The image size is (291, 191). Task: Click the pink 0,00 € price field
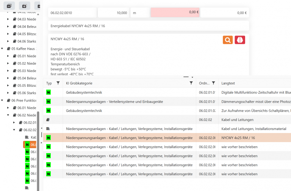point(175,13)
